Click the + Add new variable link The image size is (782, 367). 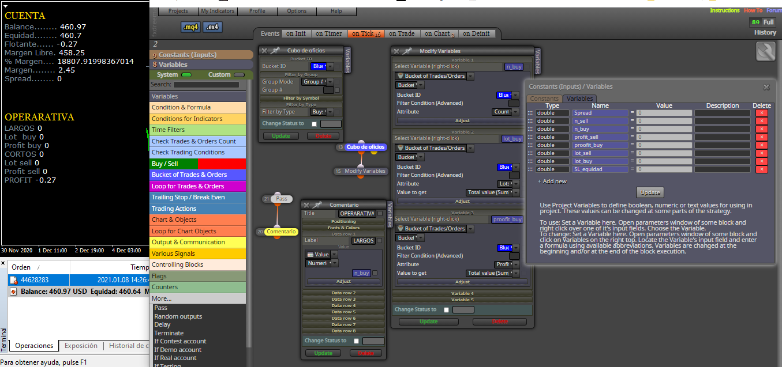[x=552, y=181]
